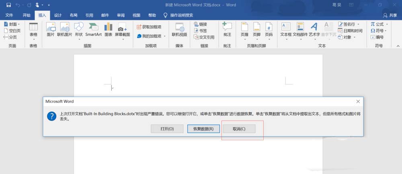Switch to the 设计 tab
Screen dimensions: 402x174
click(58, 15)
